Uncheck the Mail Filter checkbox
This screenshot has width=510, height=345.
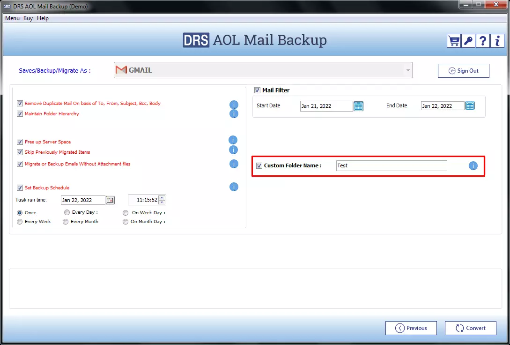pyautogui.click(x=257, y=90)
